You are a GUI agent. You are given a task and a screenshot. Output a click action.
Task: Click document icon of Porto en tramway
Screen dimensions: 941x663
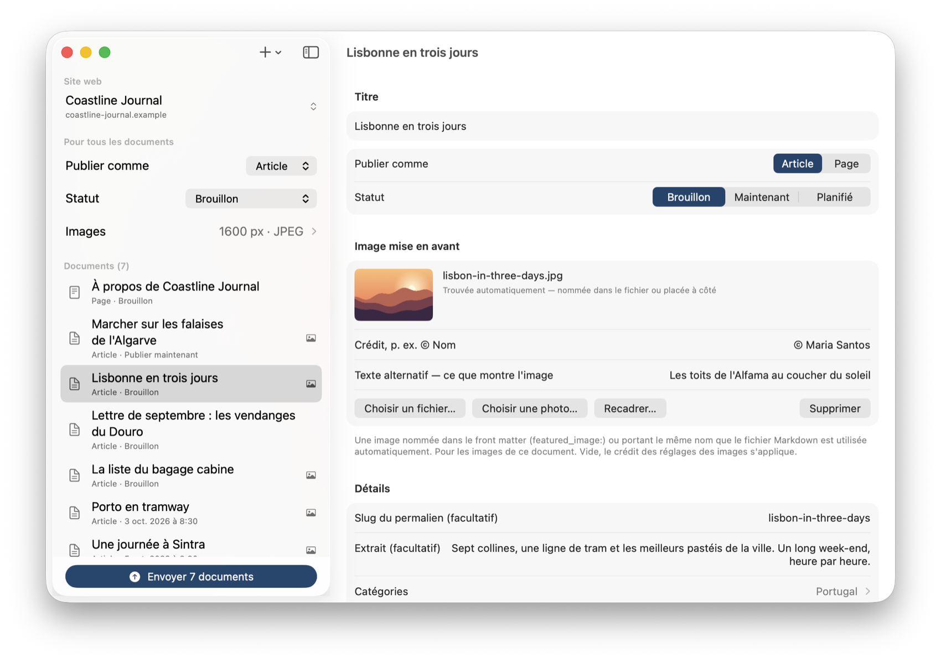coord(75,513)
